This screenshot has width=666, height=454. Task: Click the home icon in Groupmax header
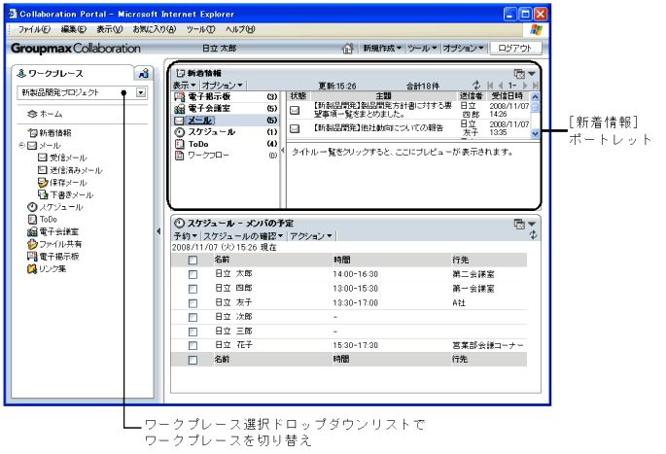click(x=347, y=49)
